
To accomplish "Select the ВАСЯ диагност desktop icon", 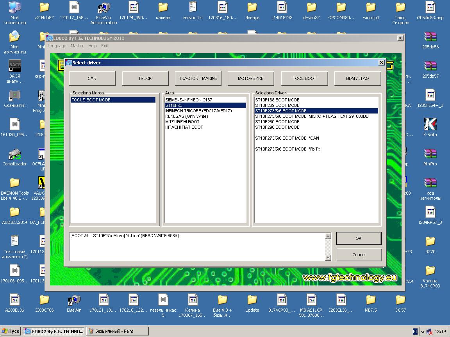I will pyautogui.click(x=14, y=72).
